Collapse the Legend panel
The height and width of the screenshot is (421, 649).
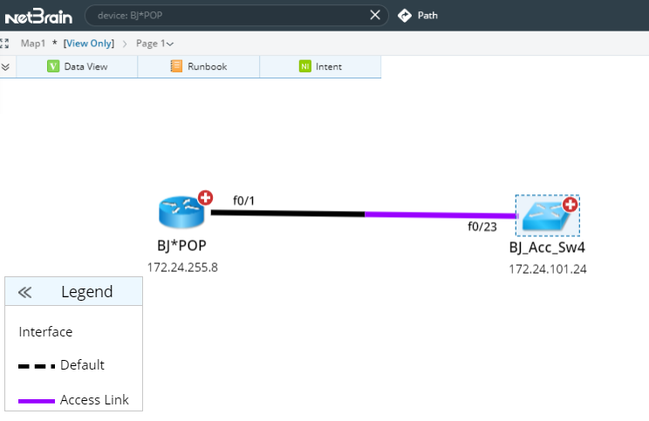[24, 292]
